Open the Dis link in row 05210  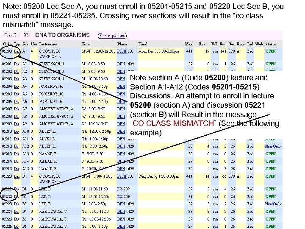pos(17,131)
